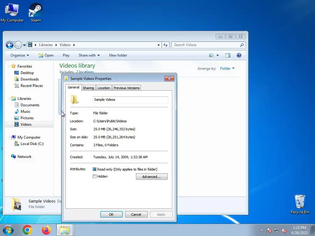This screenshot has height=236, width=315.
Task: Open the Windows Start orb
Action: click(8, 230)
